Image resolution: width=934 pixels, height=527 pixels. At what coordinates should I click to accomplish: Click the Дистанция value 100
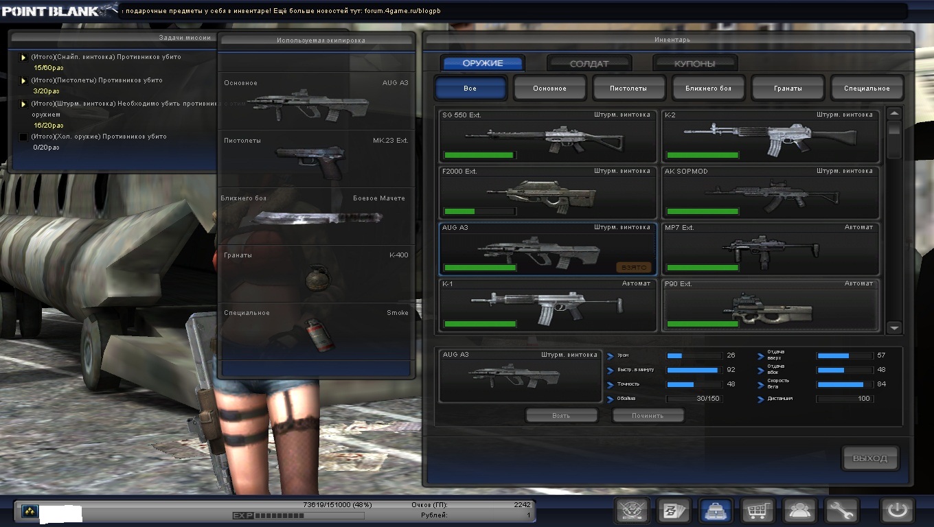(x=864, y=399)
